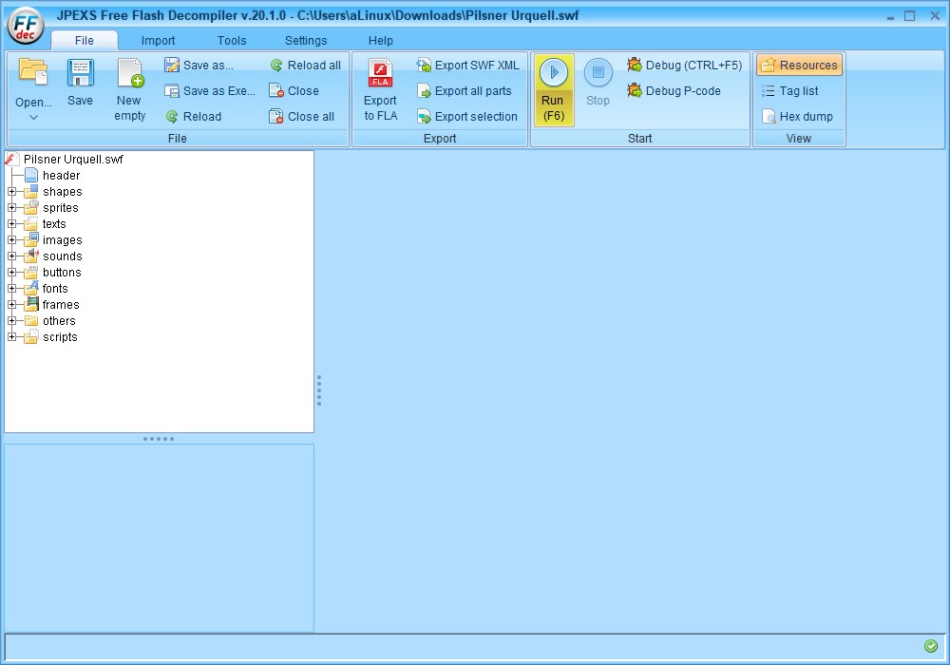Viewport: 950px width, 665px height.
Task: Choose Save as... in File group
Action: point(199,65)
